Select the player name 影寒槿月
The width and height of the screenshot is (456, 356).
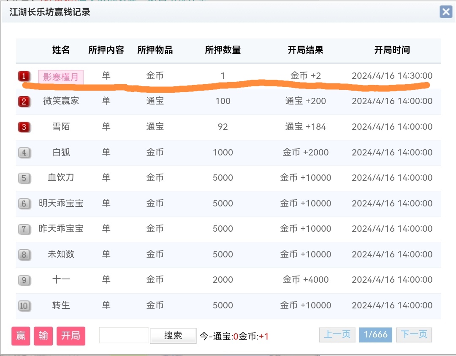61,77
